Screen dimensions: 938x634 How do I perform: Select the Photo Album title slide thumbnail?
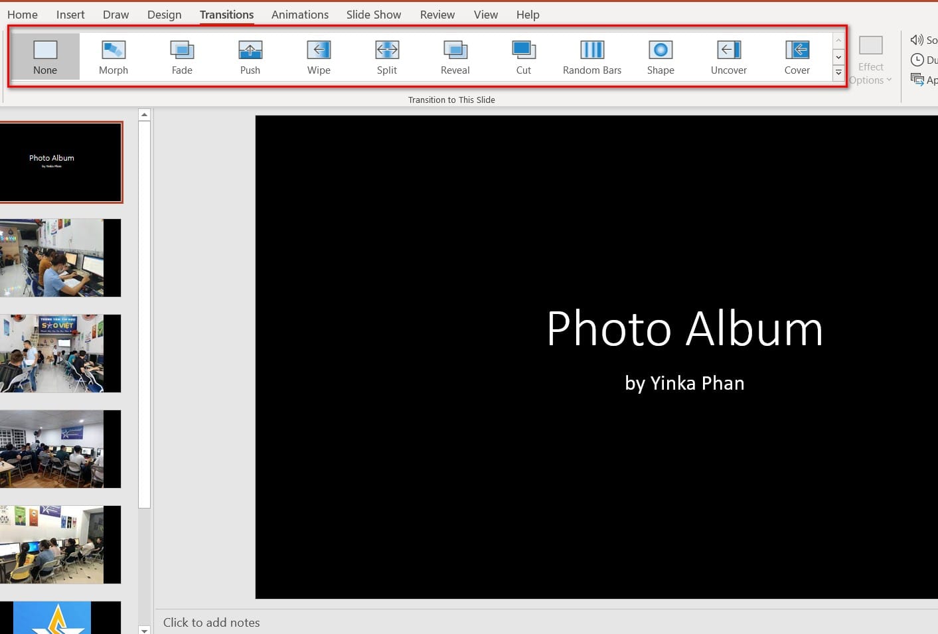point(60,162)
